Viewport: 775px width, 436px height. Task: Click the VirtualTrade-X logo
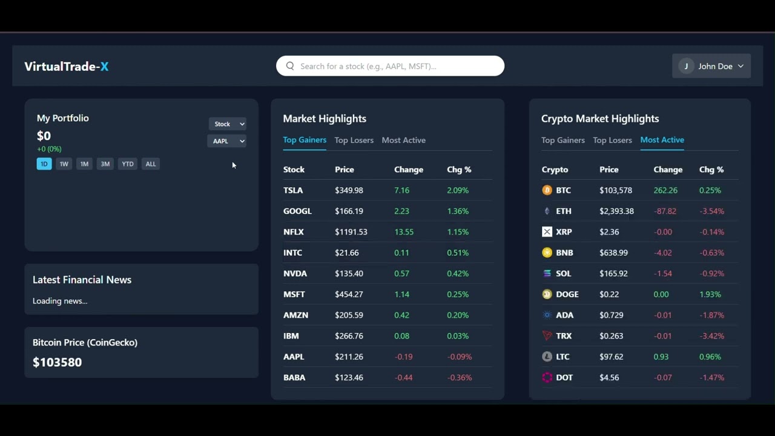pyautogui.click(x=67, y=67)
